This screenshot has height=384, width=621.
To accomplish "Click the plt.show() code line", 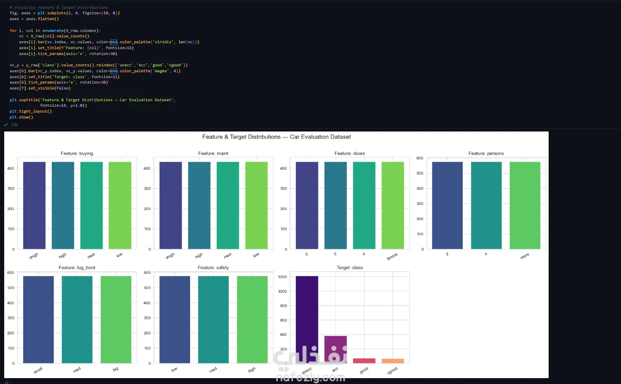I will point(21,117).
